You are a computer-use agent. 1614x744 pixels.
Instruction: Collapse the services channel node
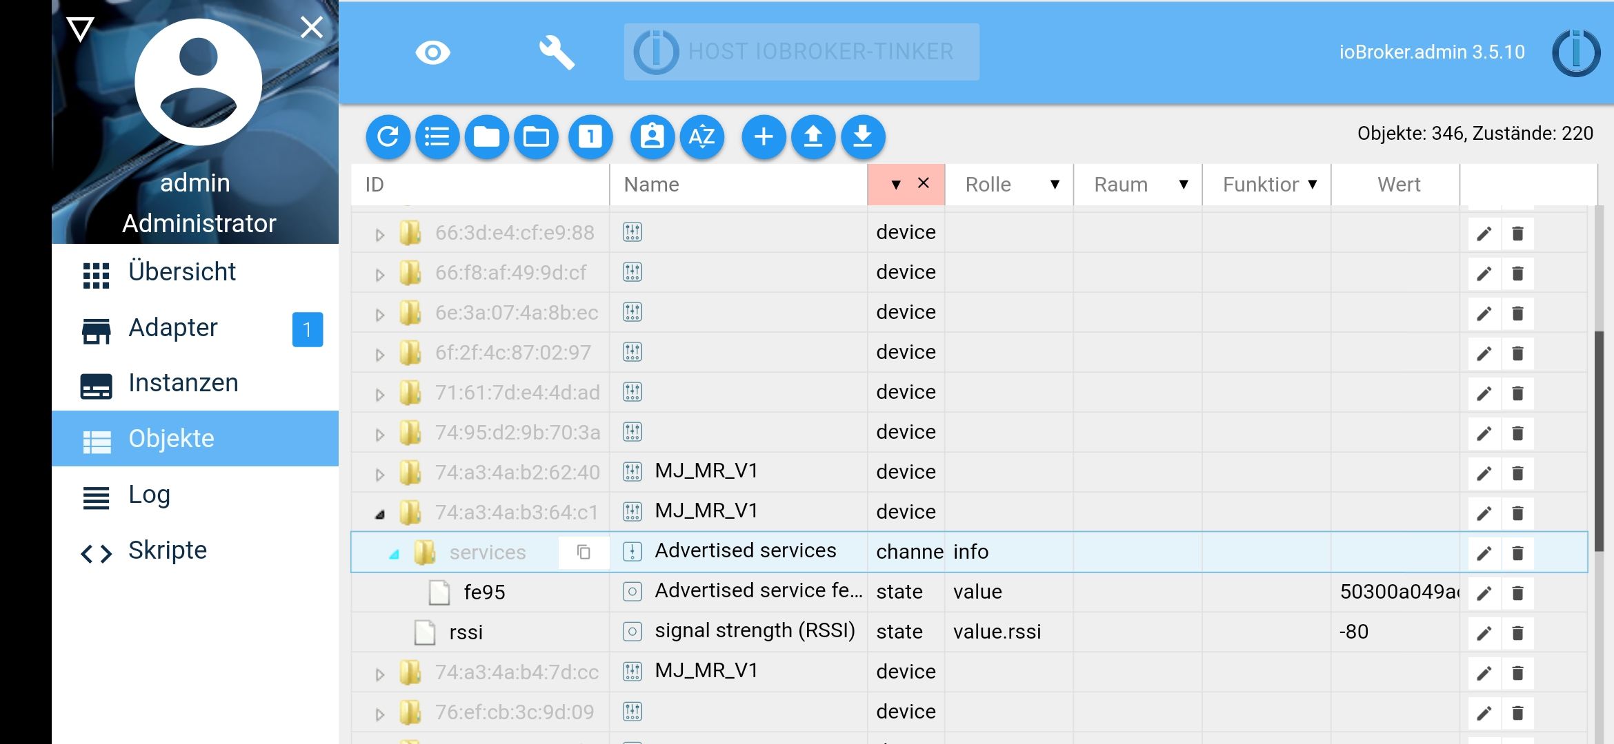click(394, 553)
